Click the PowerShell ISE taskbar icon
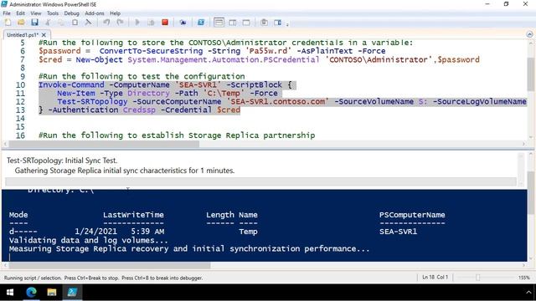The image size is (536, 301). point(72,293)
